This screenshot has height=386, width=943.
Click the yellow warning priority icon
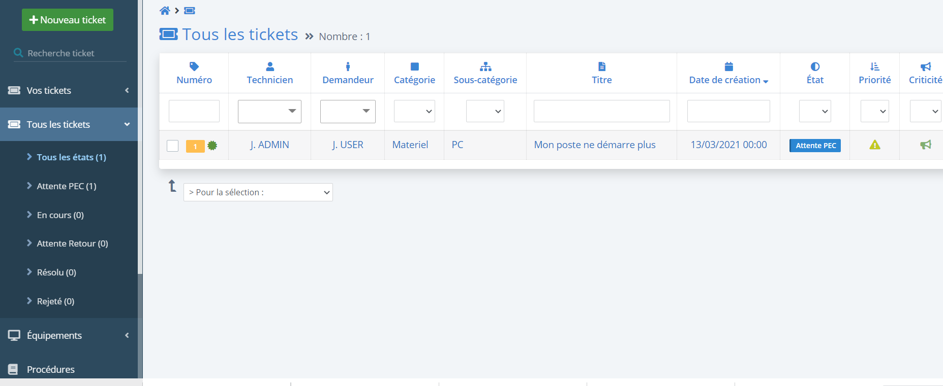point(874,145)
